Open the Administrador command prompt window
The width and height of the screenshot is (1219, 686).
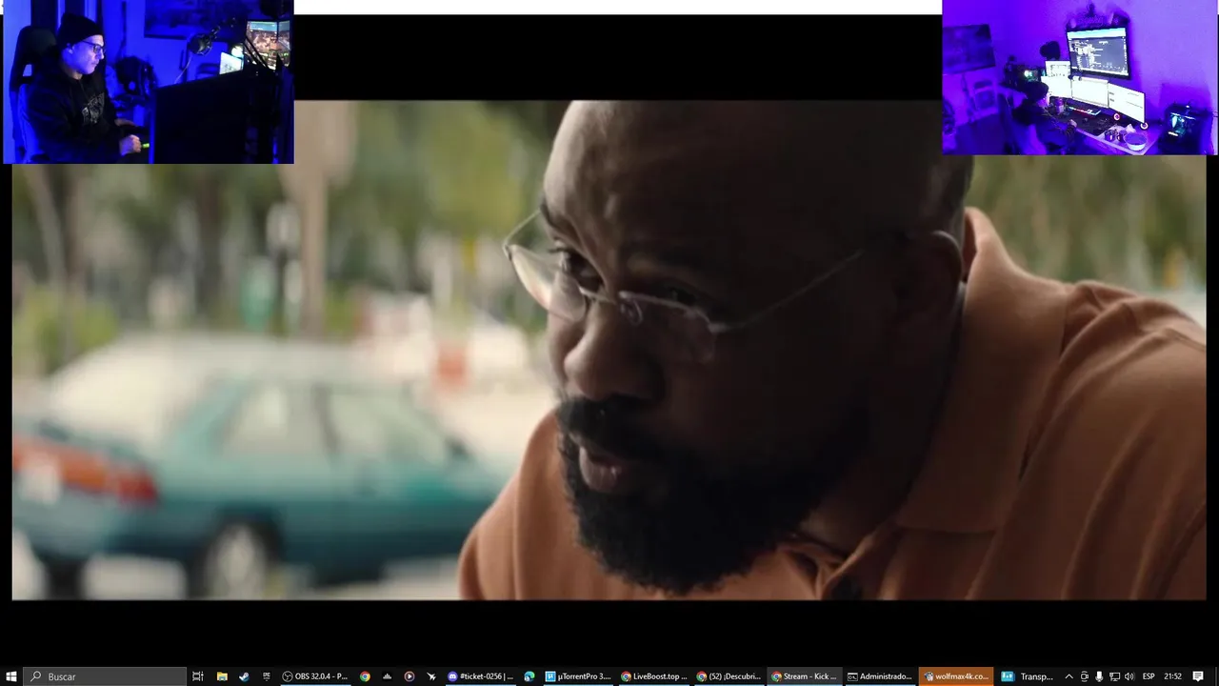pyautogui.click(x=880, y=676)
